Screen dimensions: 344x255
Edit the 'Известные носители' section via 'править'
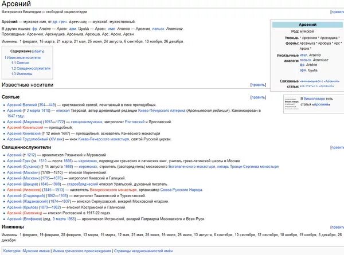pos(258,85)
